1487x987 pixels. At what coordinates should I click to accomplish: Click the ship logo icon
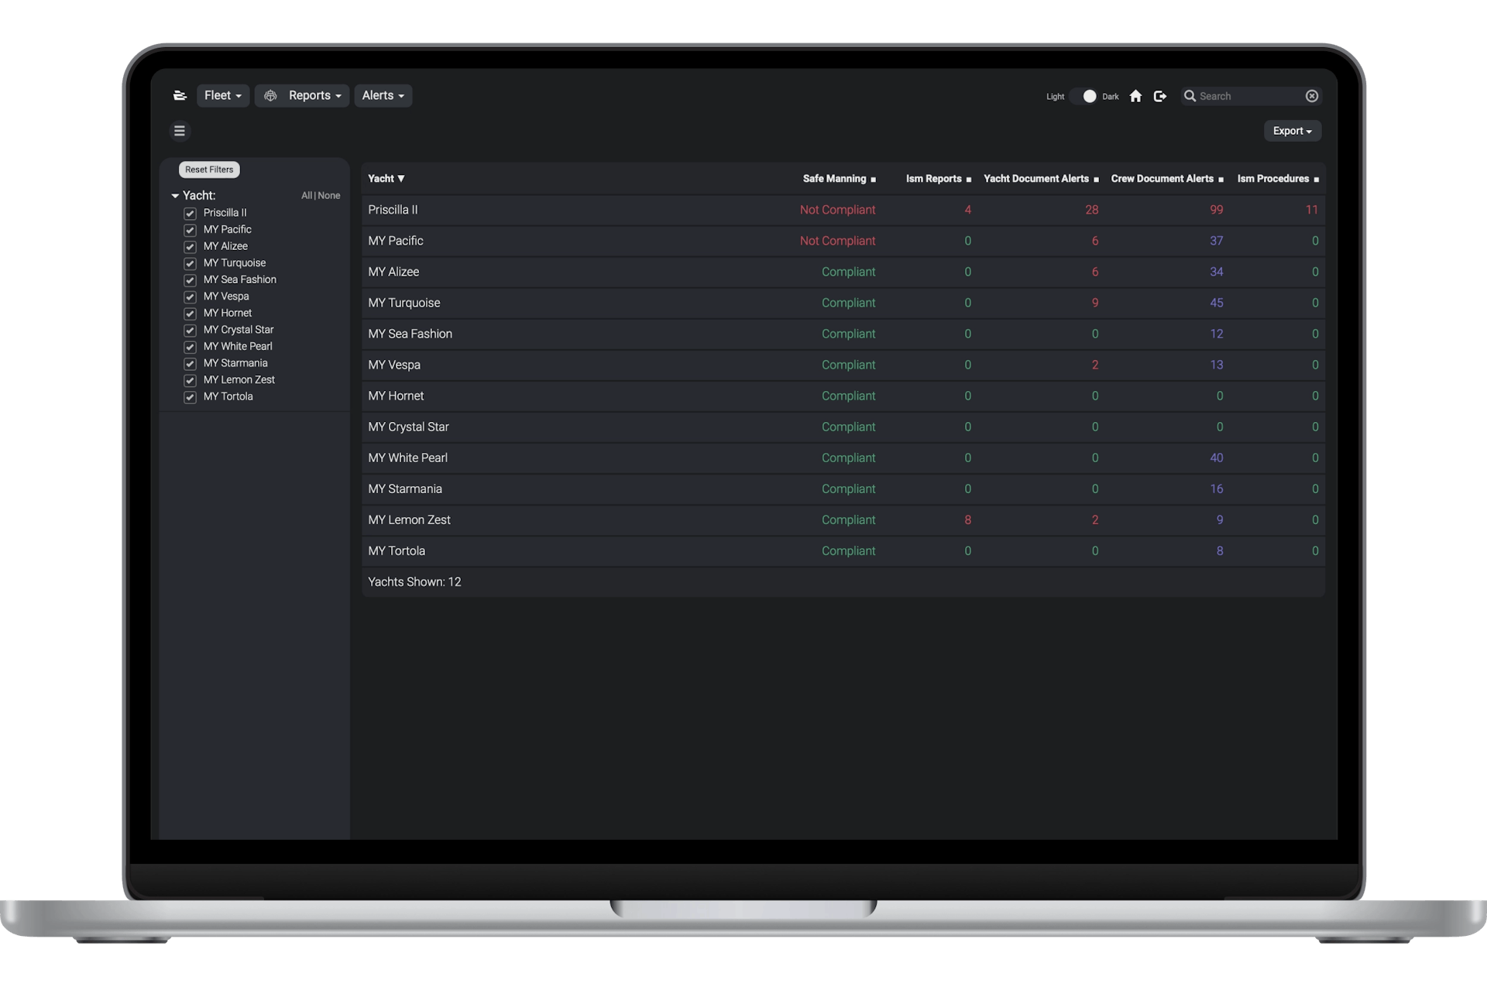[180, 95]
